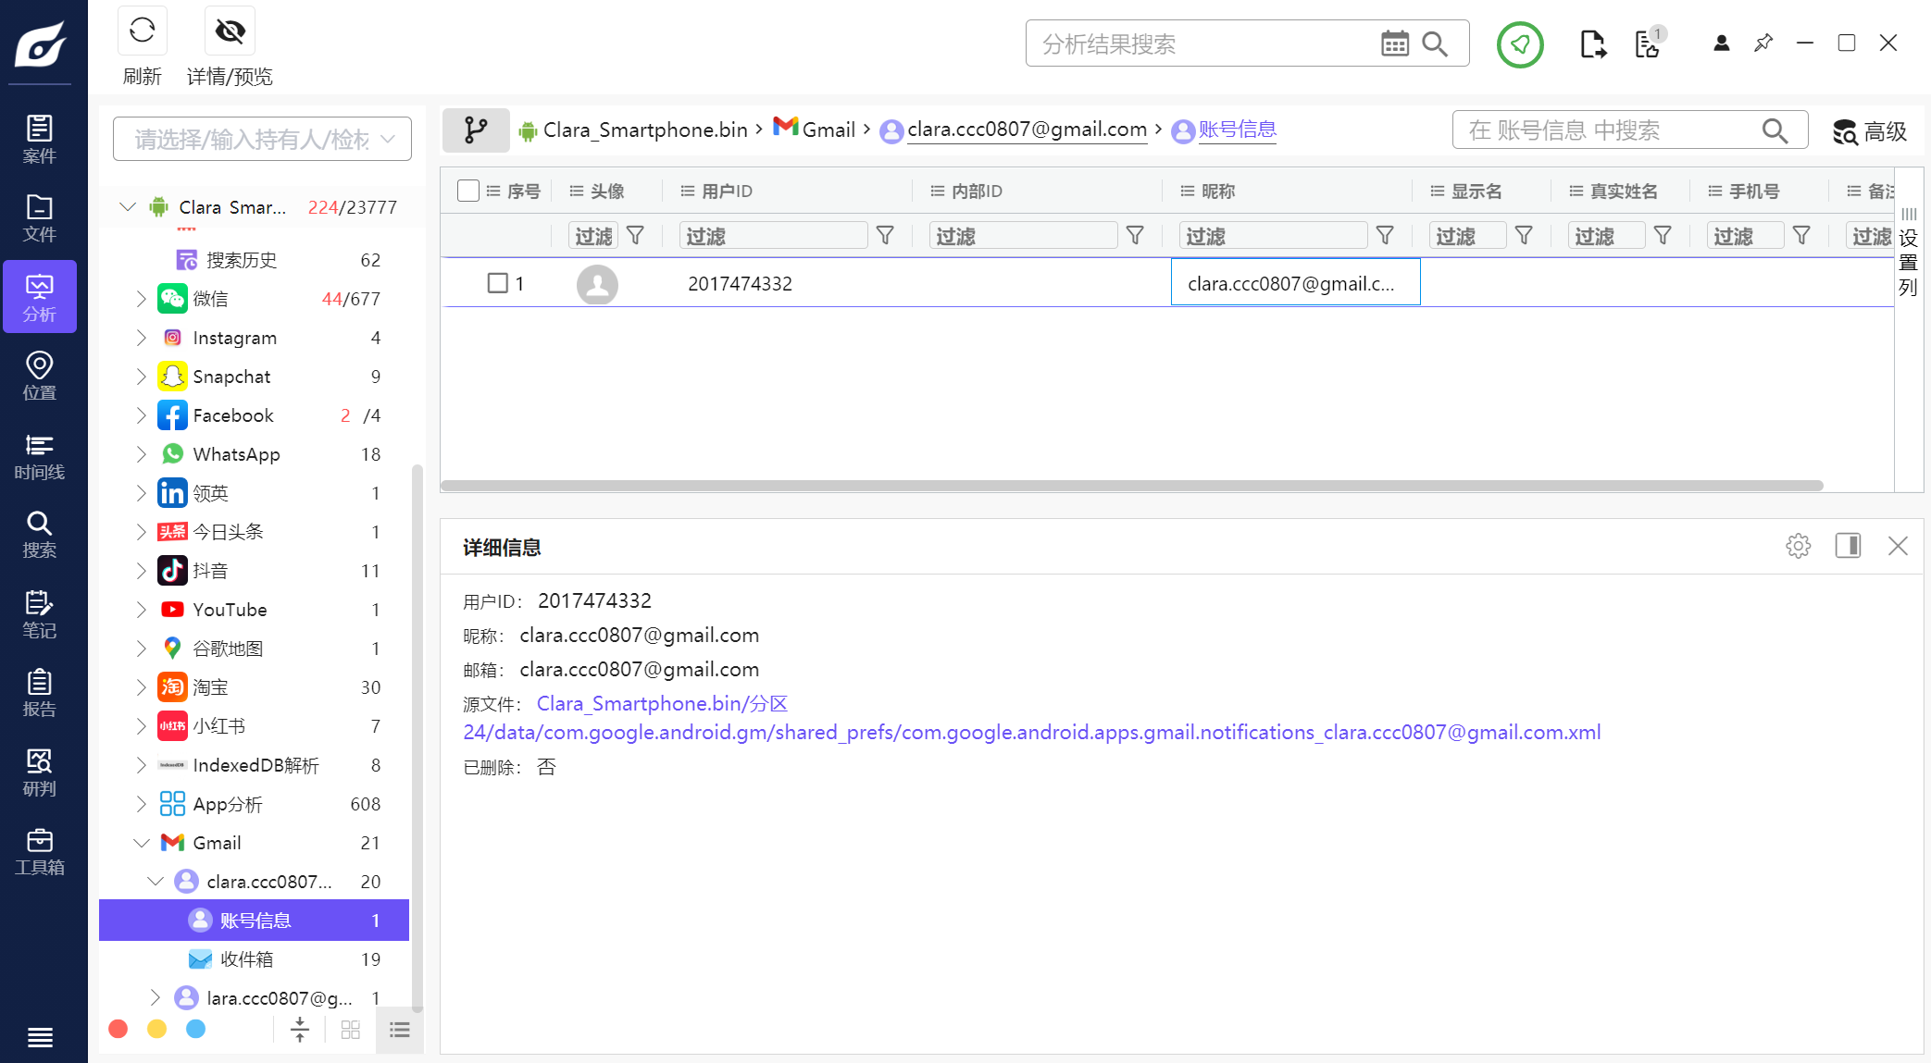Click the user ID filter funnel icon
Viewport: 1931px width, 1063px height.
coord(885,236)
